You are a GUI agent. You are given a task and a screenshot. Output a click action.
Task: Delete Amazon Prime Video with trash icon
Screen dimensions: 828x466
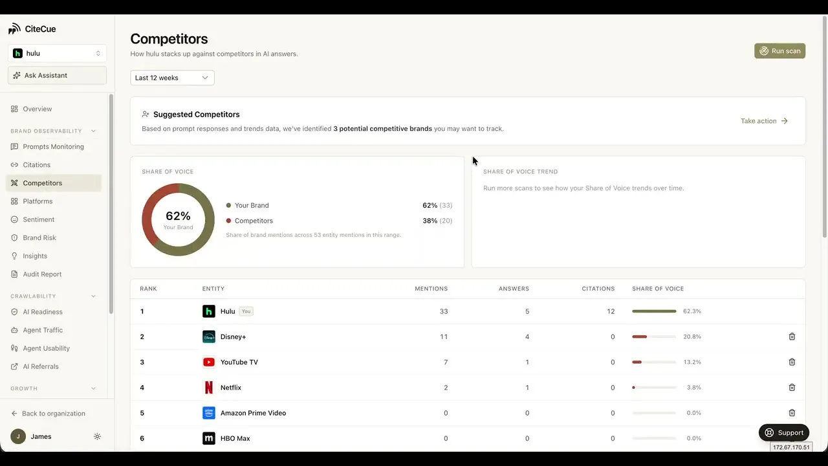(792, 412)
